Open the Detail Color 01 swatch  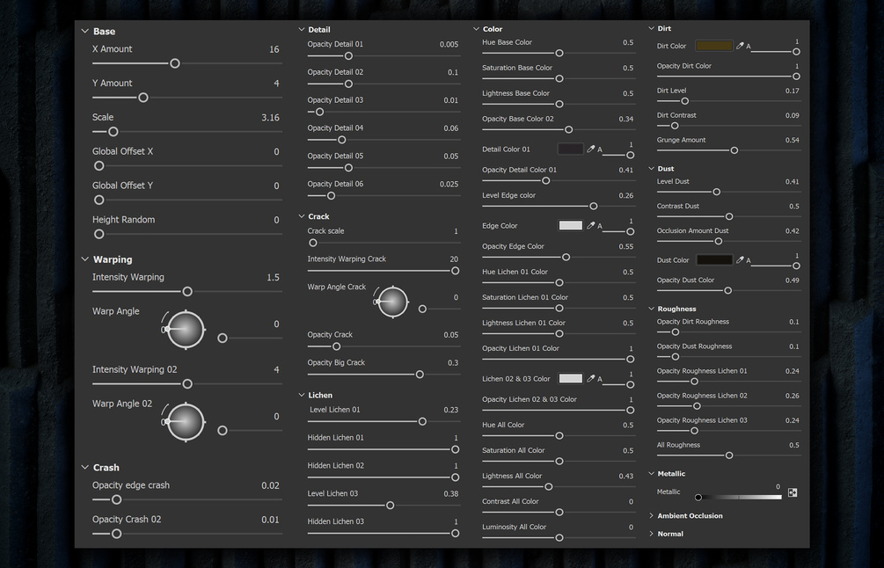pos(570,149)
